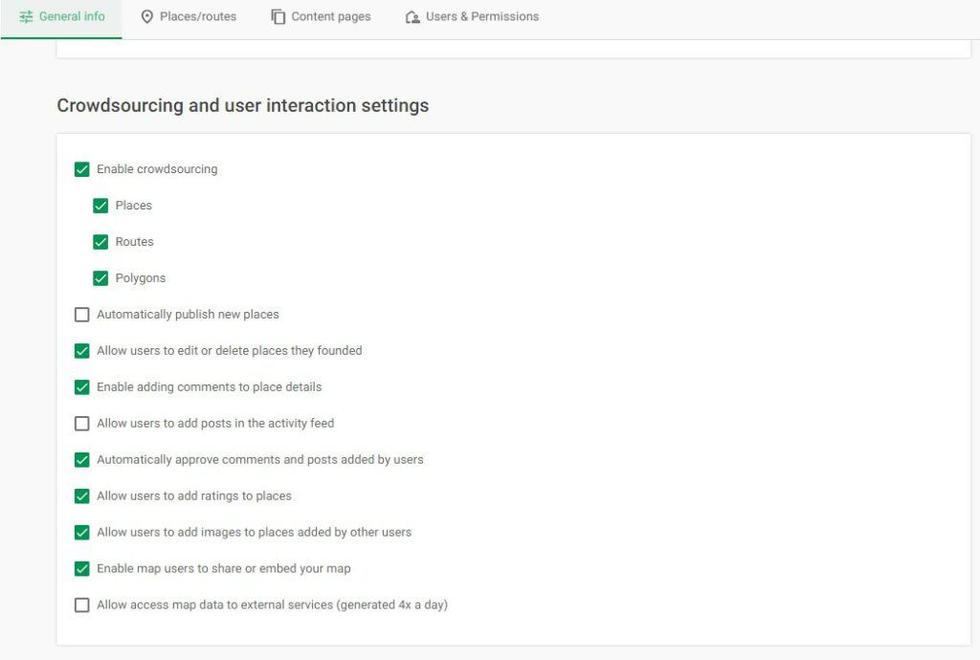Click the 'Allow users to add ratings to places' text
The width and height of the screenshot is (980, 660).
click(193, 495)
